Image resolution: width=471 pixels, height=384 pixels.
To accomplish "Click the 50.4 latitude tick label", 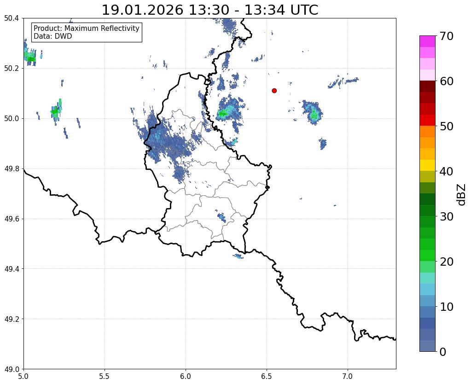I will coord(12,18).
